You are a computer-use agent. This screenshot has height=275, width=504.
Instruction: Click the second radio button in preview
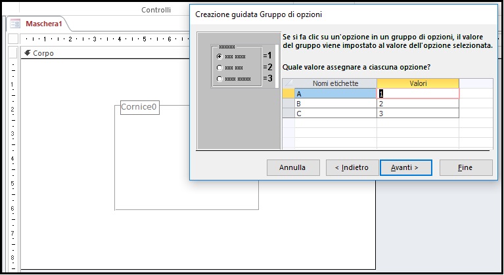(219, 68)
